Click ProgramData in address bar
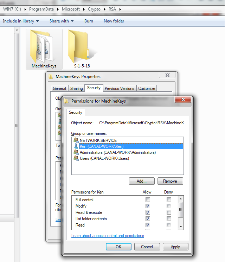This screenshot has height=262, width=225. pos(41,9)
